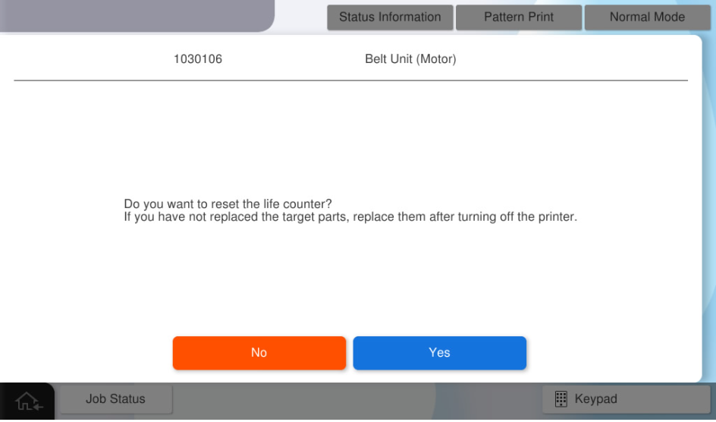Click the bottom bar between Job Status and Keypad
The width and height of the screenshot is (716, 422).
[356, 401]
